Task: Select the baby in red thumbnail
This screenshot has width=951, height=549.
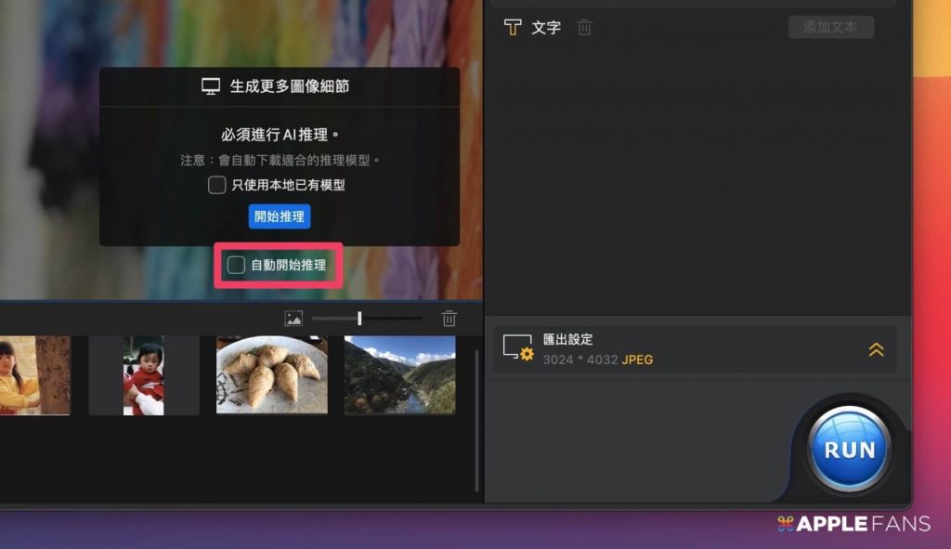Action: [x=144, y=375]
